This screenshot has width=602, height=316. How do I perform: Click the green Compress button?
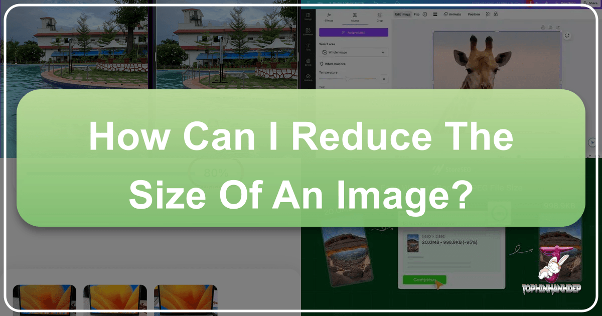pyautogui.click(x=424, y=280)
